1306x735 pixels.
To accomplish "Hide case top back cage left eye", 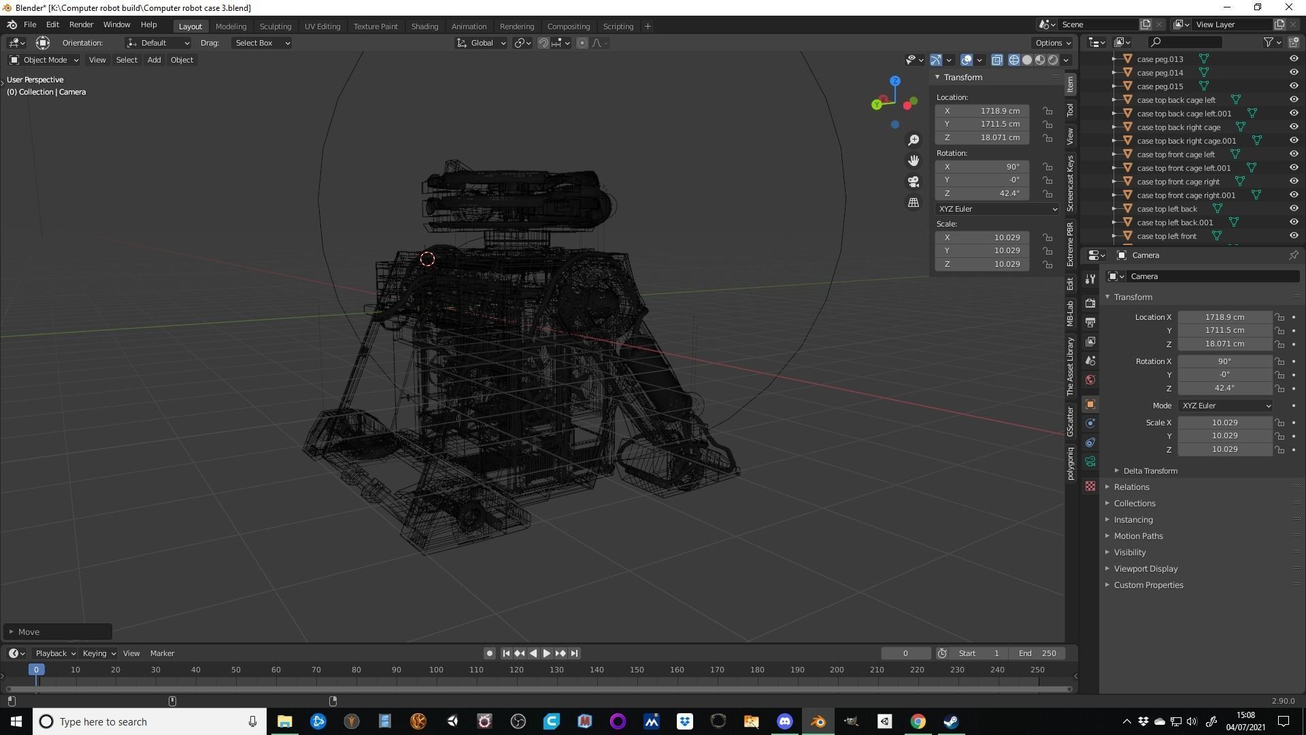I will click(1294, 100).
